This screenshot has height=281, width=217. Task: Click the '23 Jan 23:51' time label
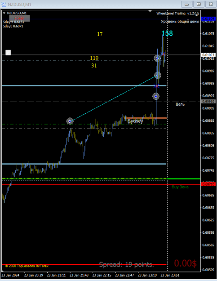170,275
